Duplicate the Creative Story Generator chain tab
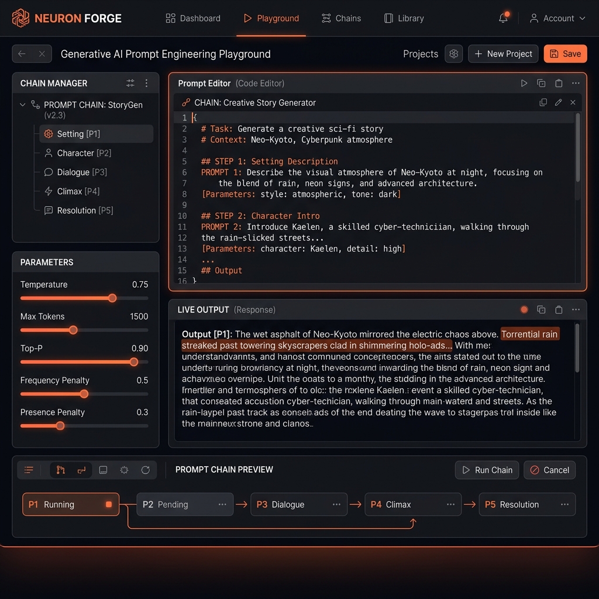 543,102
